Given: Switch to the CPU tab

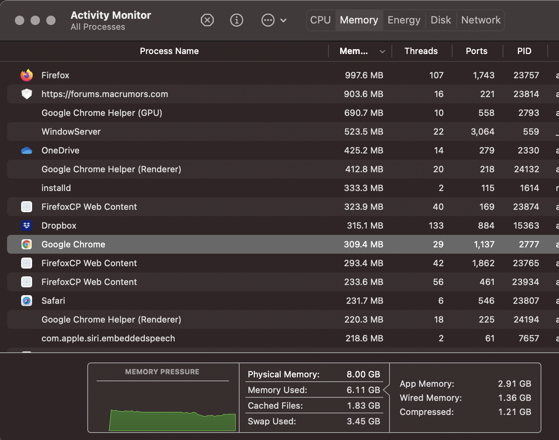Looking at the screenshot, I should tap(321, 20).
